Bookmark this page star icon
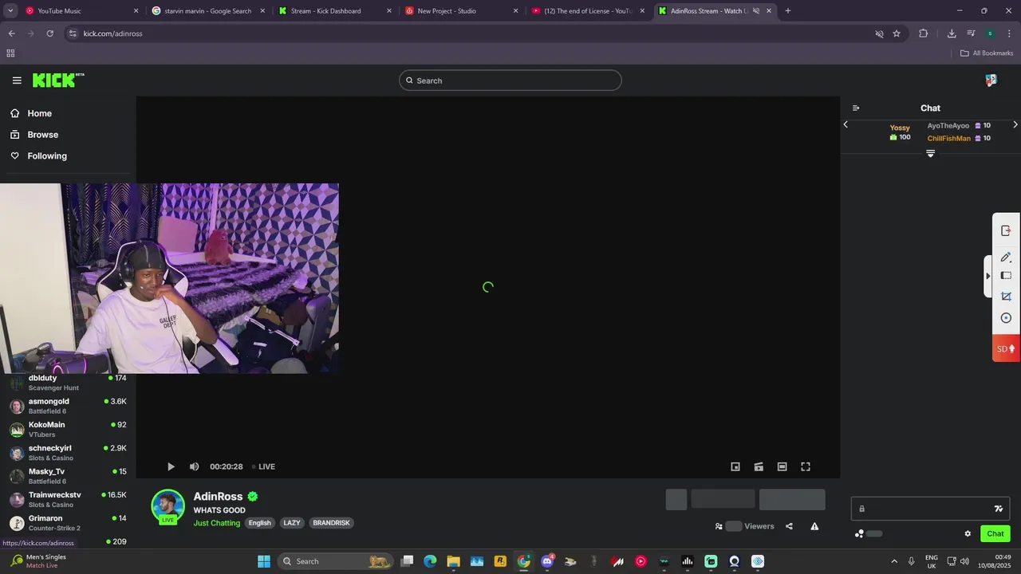 pos(897,33)
